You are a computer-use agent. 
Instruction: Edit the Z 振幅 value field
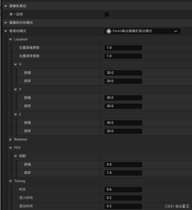(123, 123)
